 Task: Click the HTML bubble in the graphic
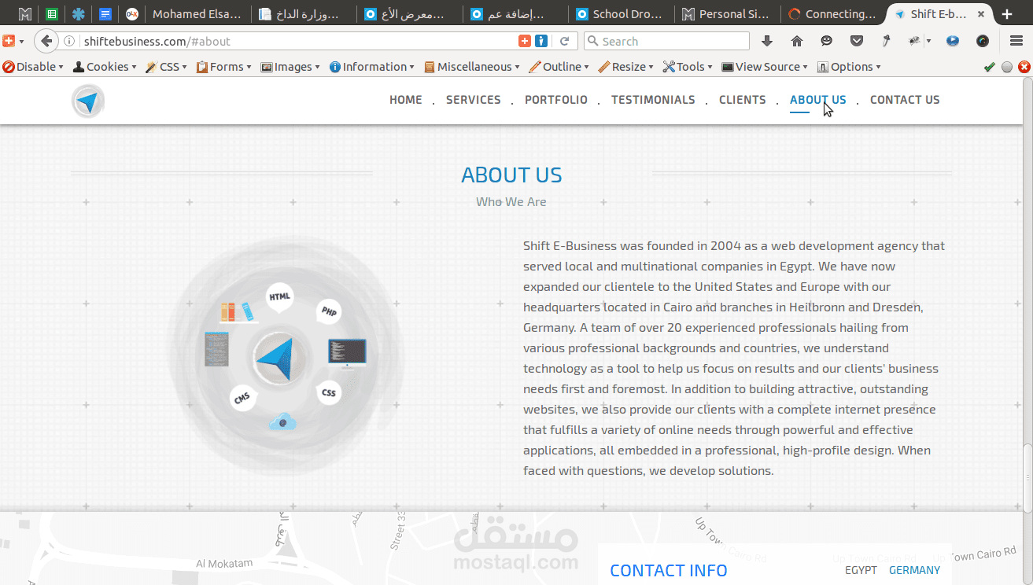click(x=279, y=297)
